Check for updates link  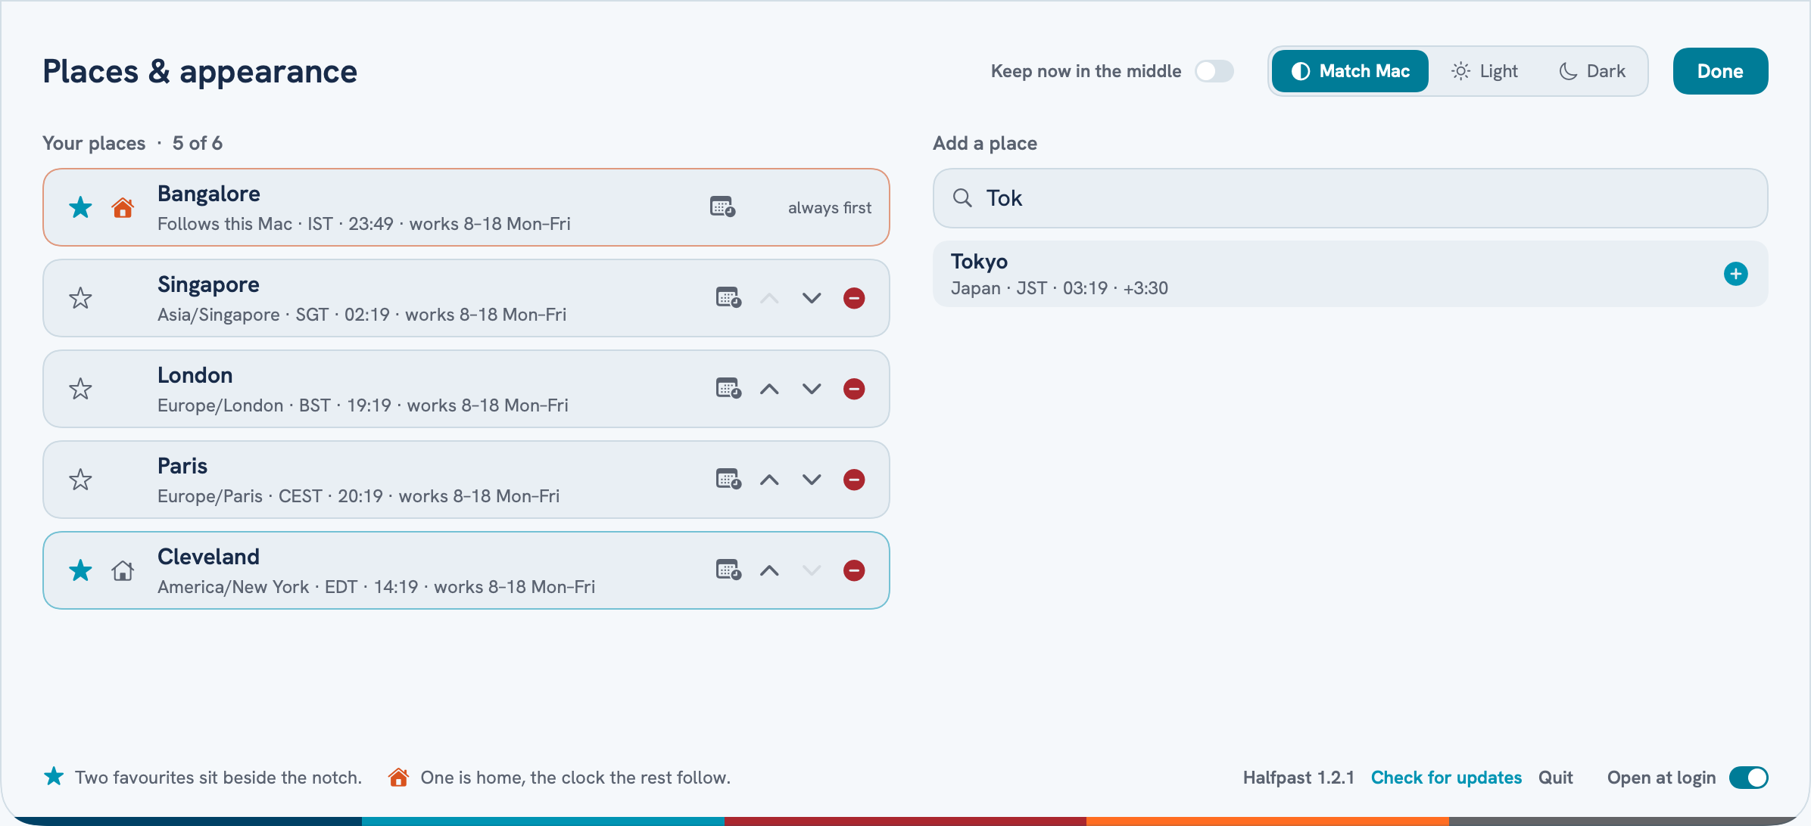[x=1446, y=778]
